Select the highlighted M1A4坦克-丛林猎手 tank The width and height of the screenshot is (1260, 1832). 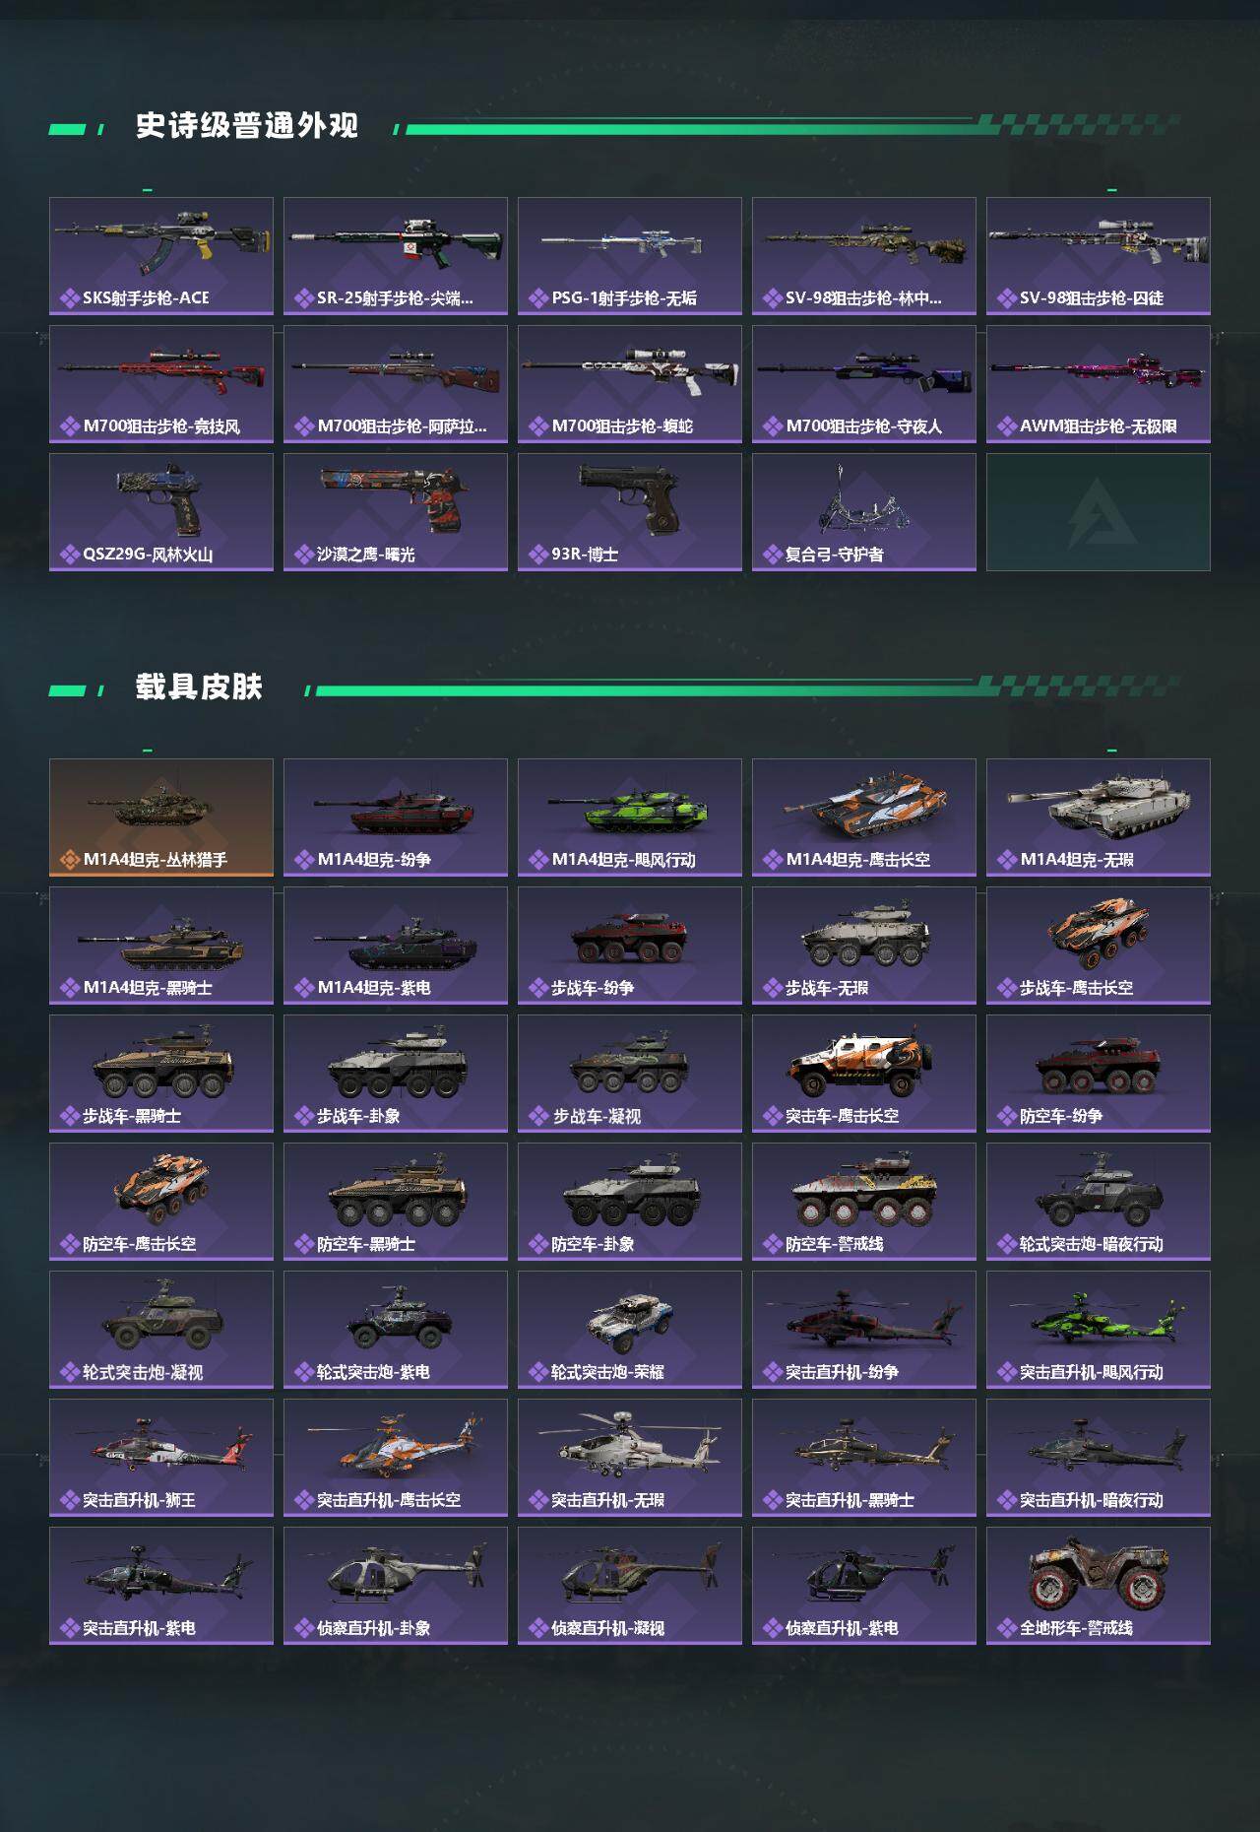coord(161,818)
